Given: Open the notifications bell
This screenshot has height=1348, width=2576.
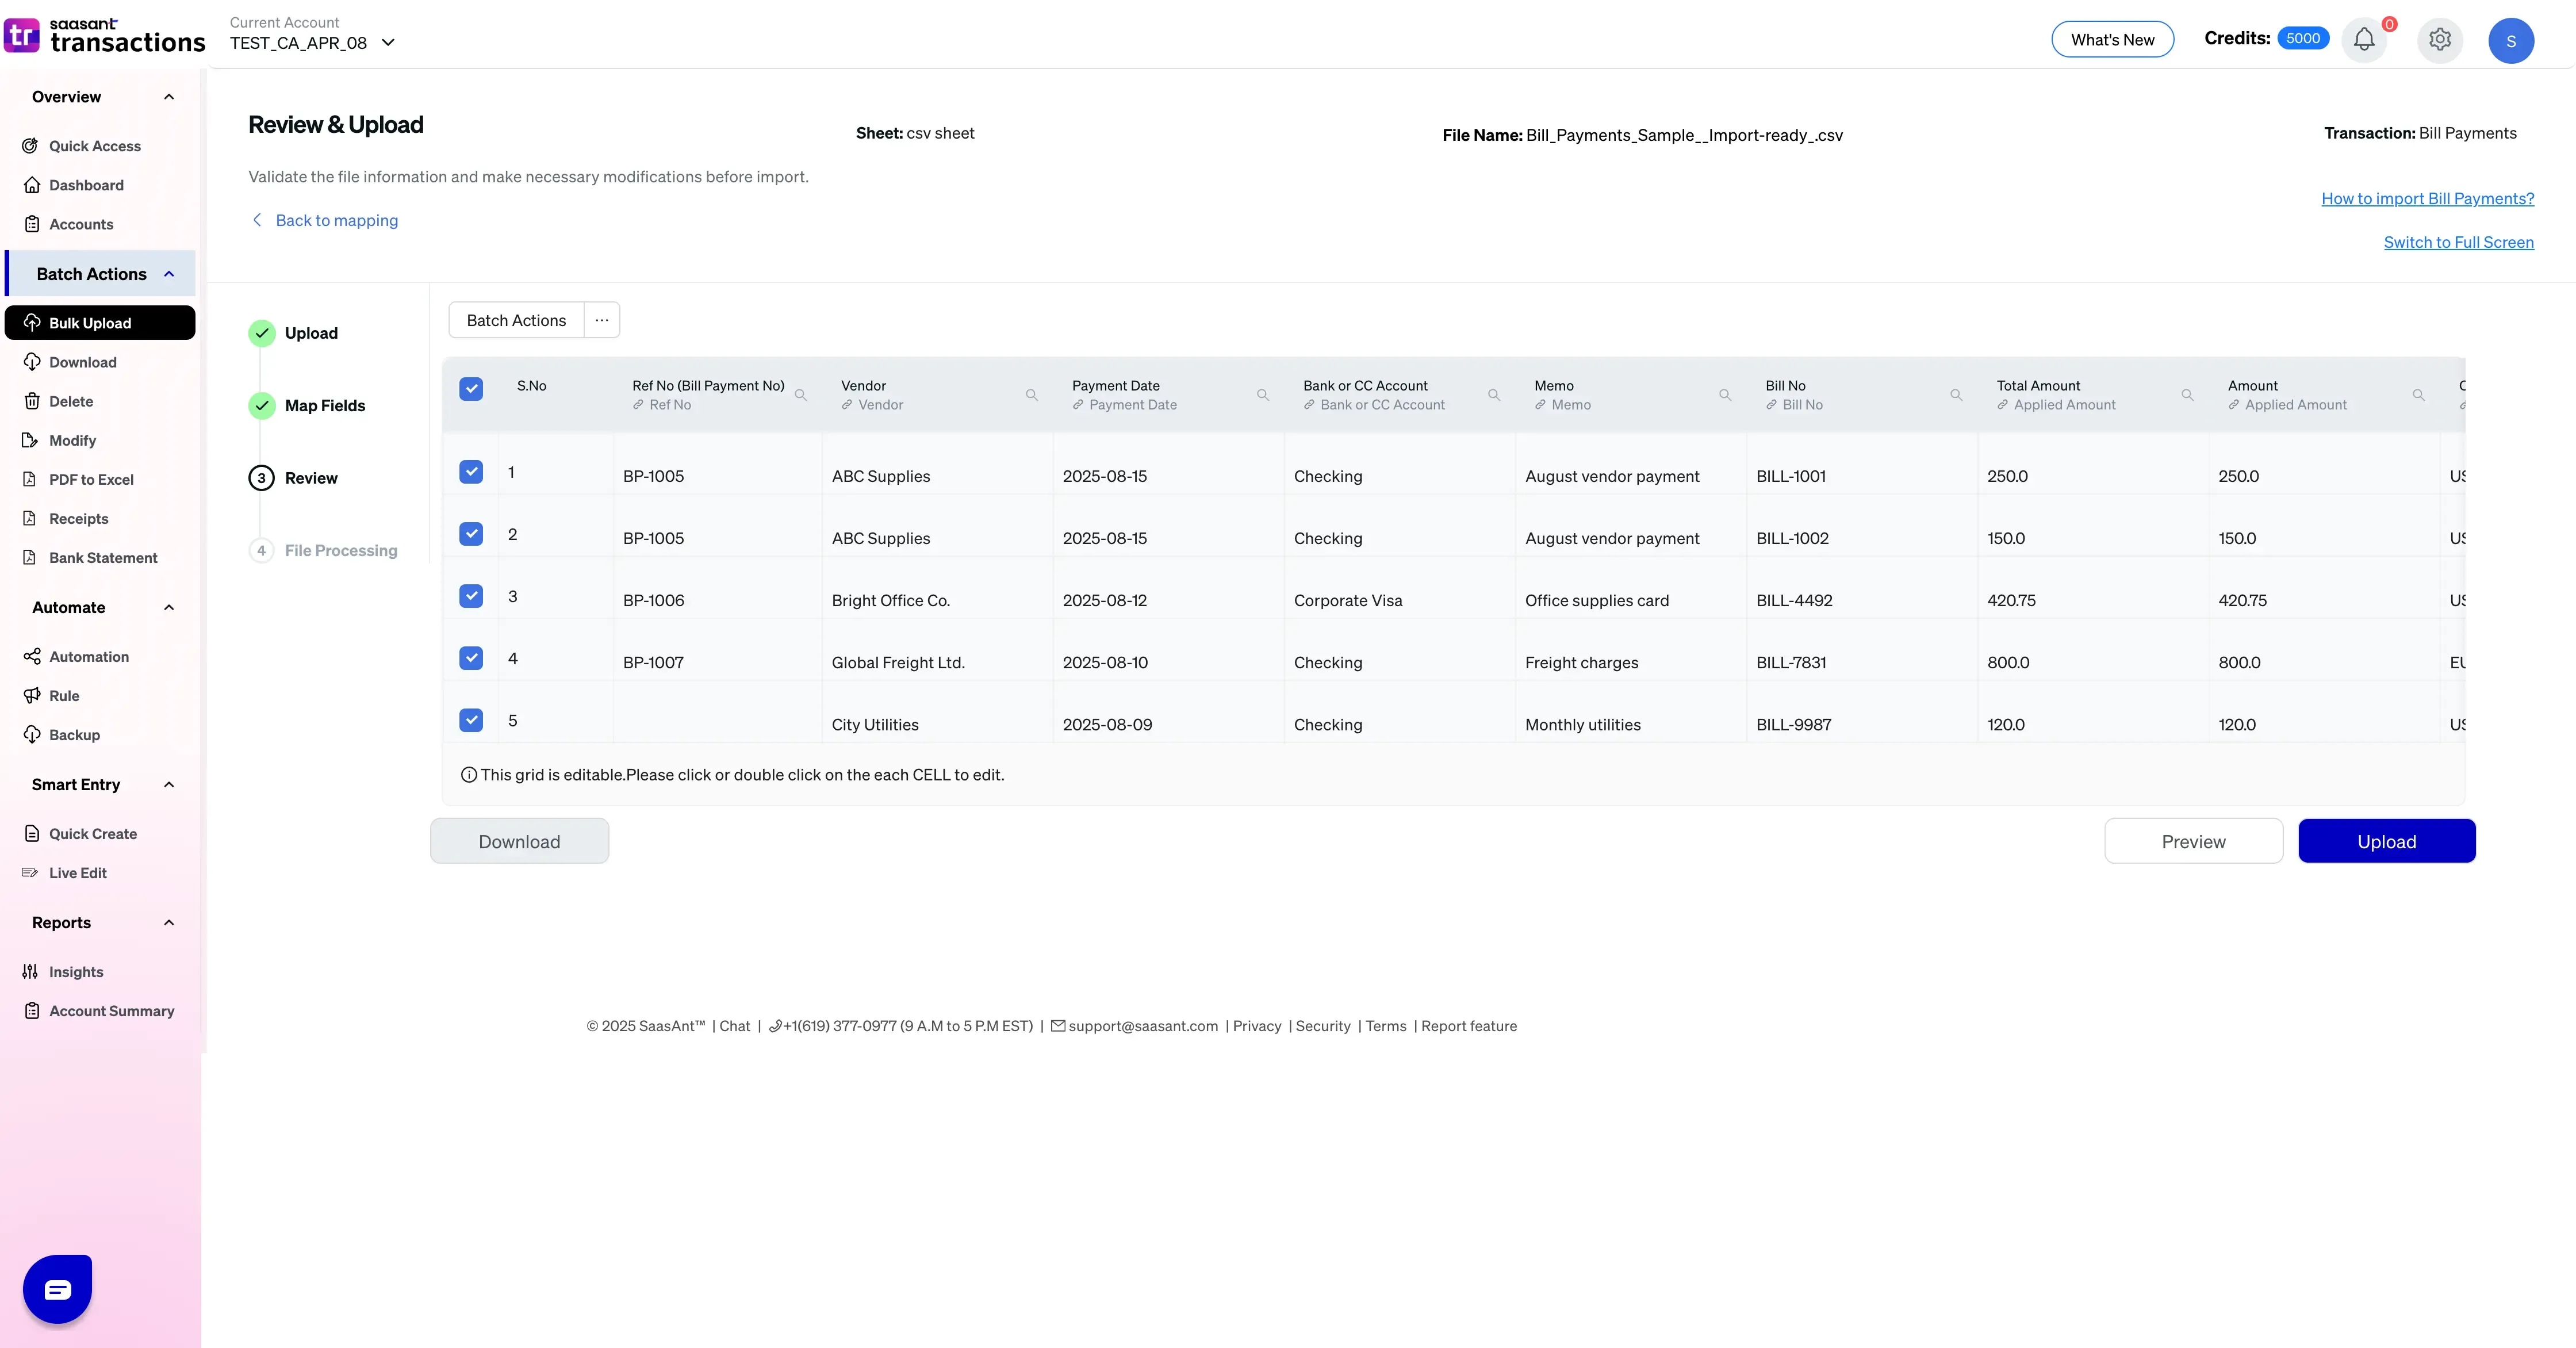Looking at the screenshot, I should [x=2364, y=40].
